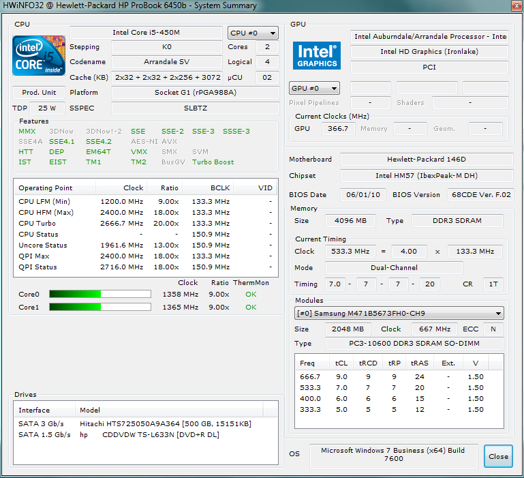Select the CPU HFM (Max) row
Screen dimensions: 524x478
(146, 213)
